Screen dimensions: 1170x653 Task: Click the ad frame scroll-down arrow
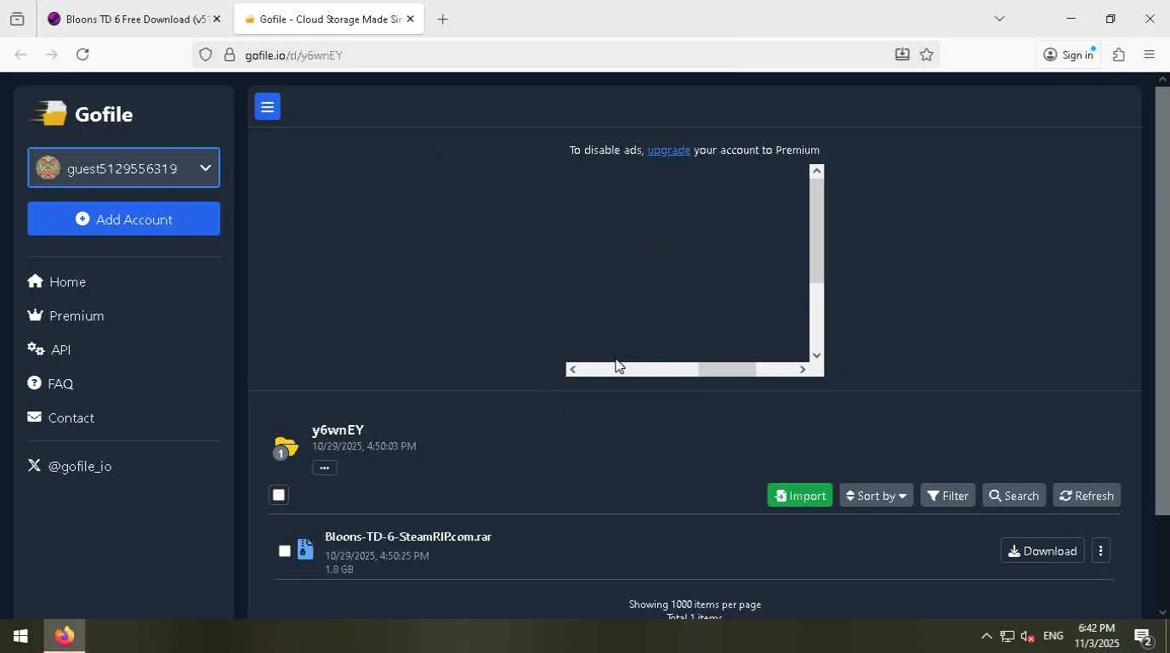click(816, 355)
